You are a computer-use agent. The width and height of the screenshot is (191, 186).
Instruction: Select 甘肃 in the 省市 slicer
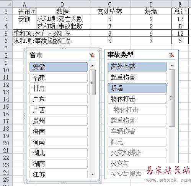pos(59,88)
